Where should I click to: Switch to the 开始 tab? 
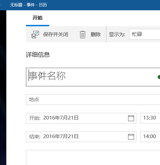(x=38, y=18)
